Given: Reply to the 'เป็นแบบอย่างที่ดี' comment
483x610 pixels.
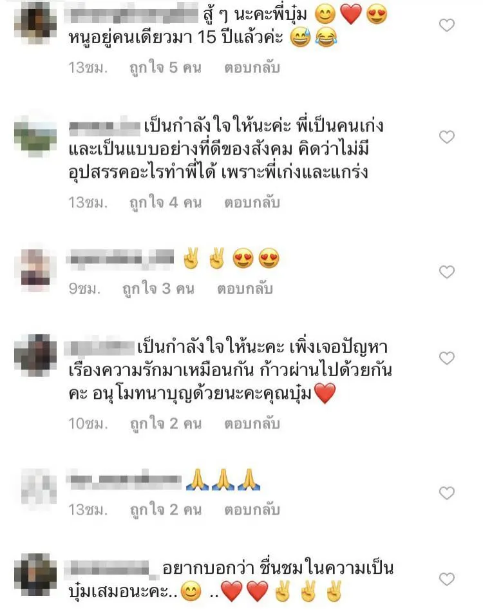Looking at the screenshot, I should (x=252, y=203).
